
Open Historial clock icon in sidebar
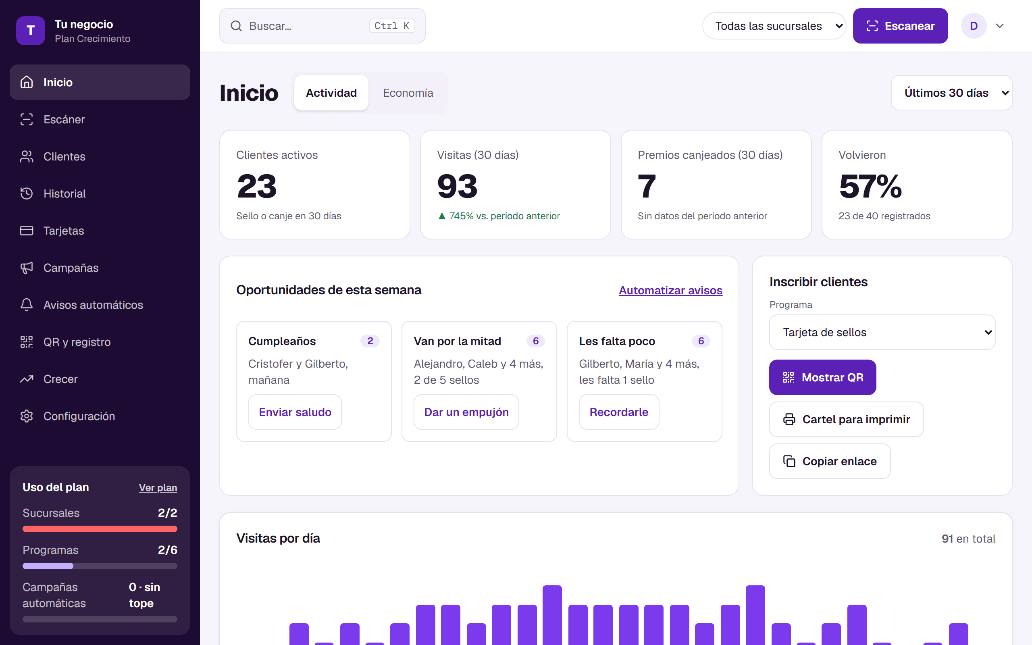[27, 193]
